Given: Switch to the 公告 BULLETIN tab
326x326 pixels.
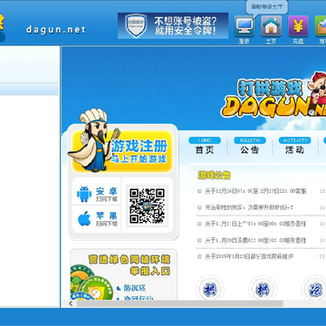Looking at the screenshot, I should pos(250,146).
